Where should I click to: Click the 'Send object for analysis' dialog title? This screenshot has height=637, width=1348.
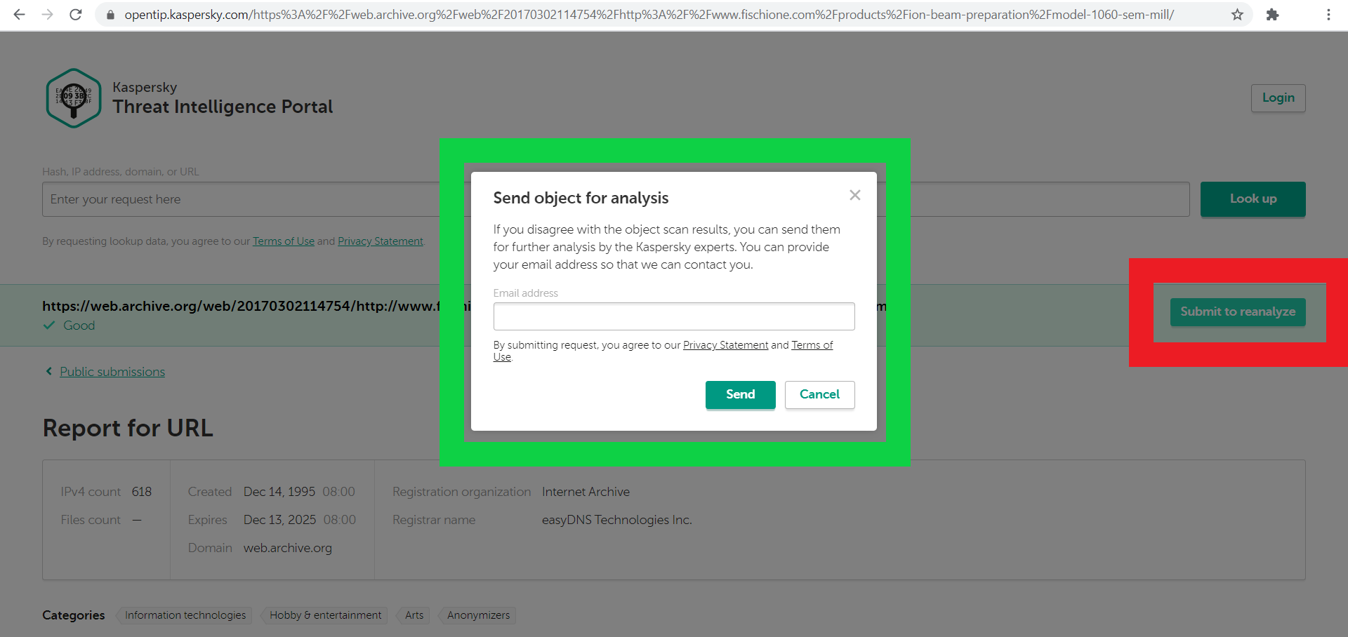(x=581, y=198)
